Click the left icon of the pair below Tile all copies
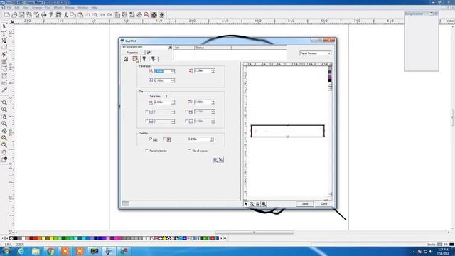 (x=215, y=159)
